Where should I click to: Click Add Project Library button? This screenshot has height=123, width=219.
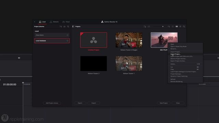coord(52,103)
